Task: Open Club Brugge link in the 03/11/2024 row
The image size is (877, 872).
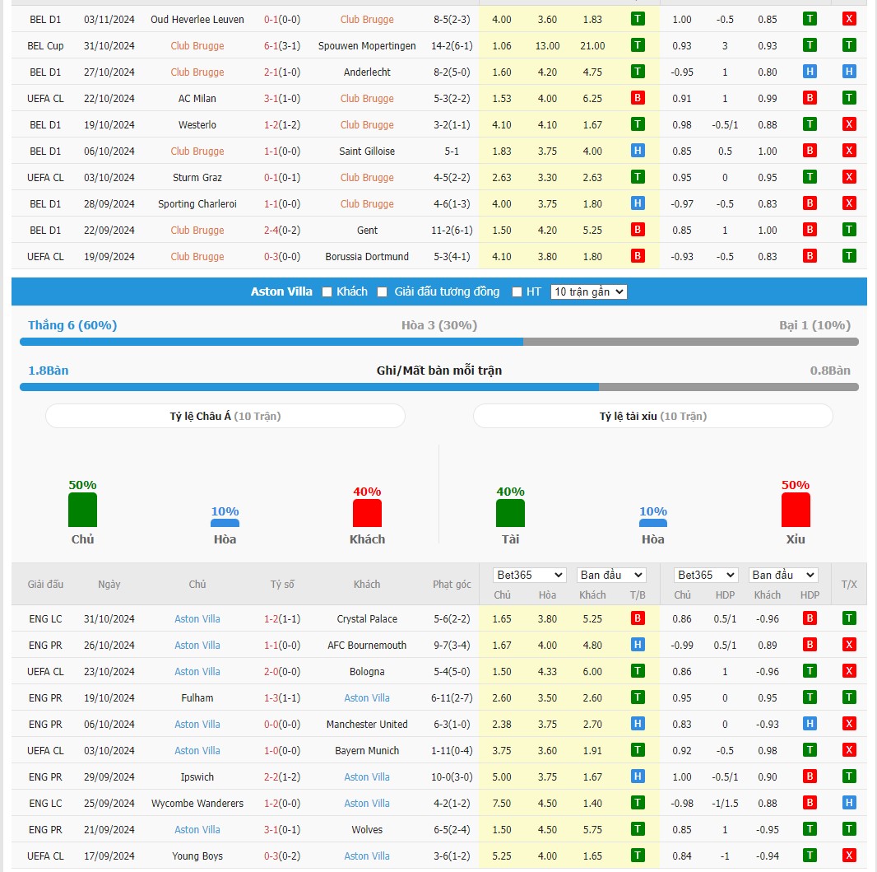Action: click(367, 20)
